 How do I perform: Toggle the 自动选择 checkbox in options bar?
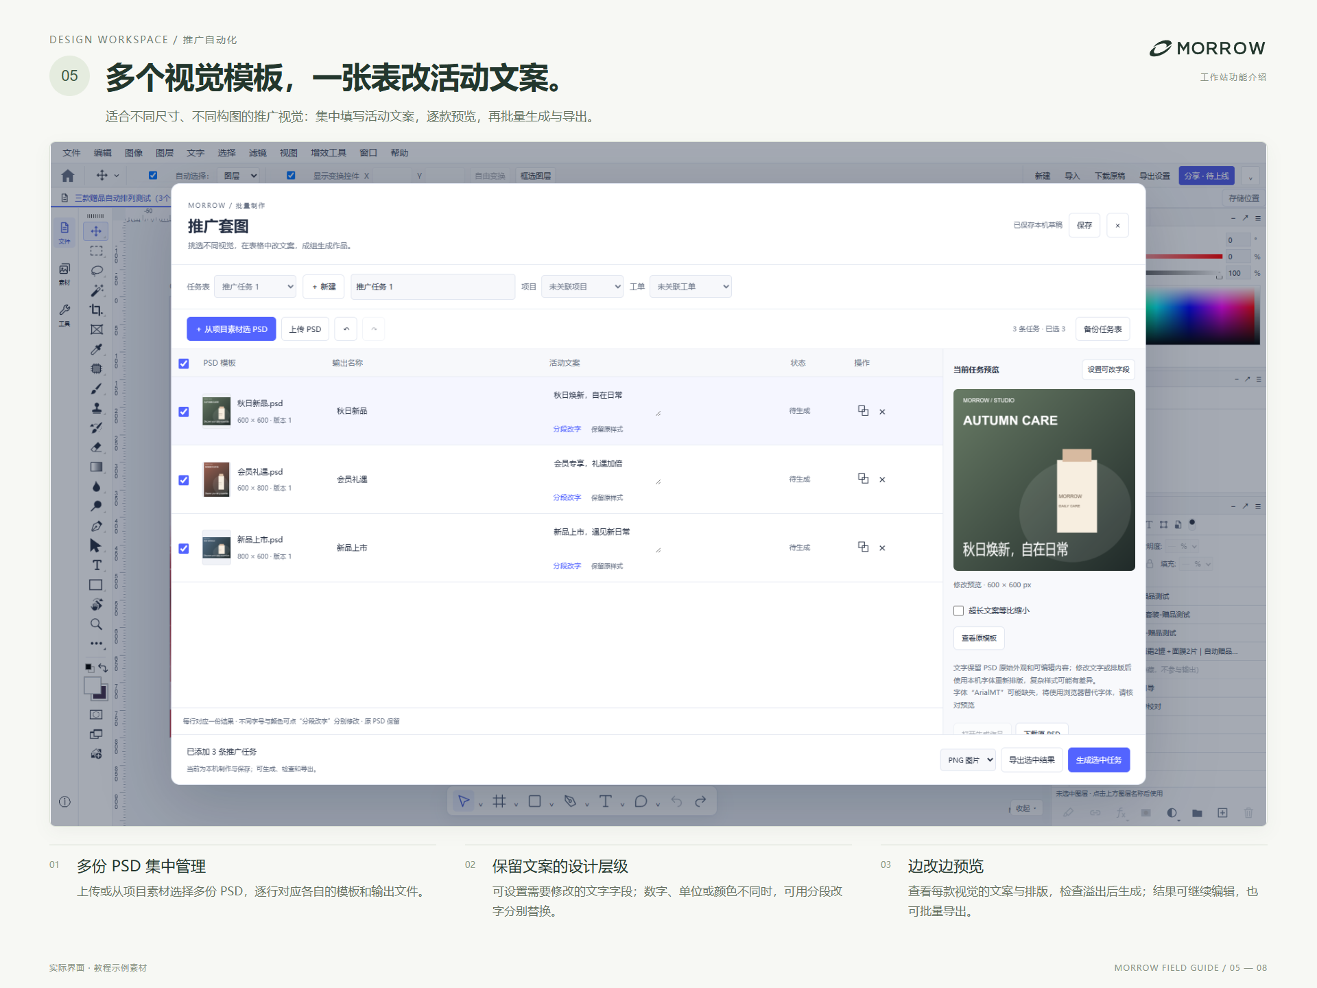[153, 176]
